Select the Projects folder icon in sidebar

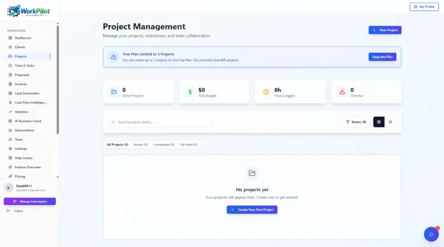pos(10,57)
